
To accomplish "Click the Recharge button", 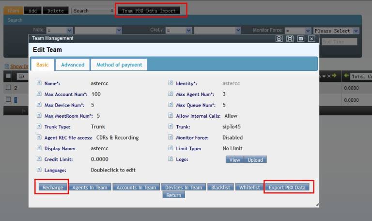I will (52, 187).
